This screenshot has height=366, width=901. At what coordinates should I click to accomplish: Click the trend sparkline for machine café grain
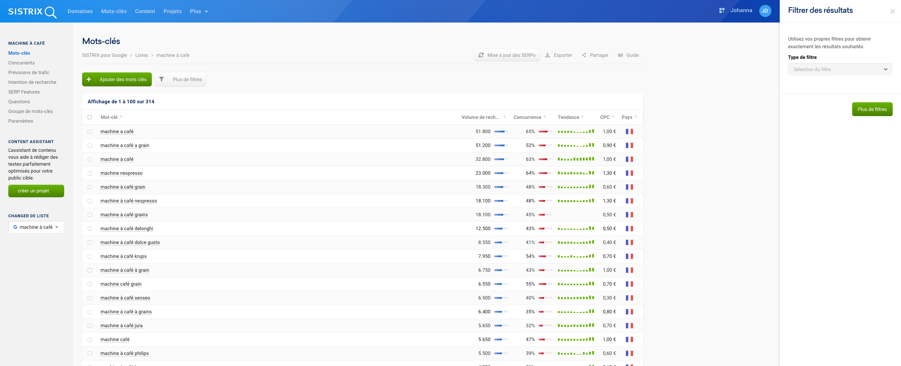[576, 284]
